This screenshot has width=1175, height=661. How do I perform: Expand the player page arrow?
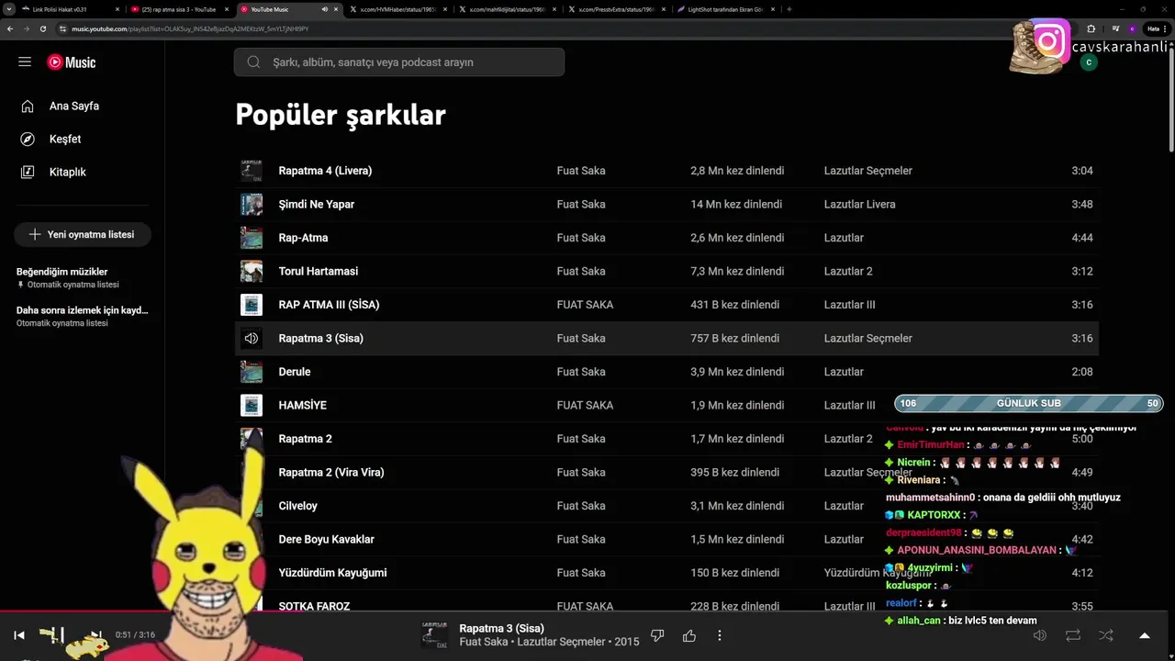click(x=1145, y=635)
